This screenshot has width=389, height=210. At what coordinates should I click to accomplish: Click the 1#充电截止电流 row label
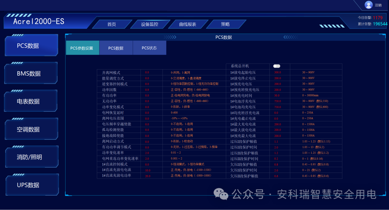[243, 119]
